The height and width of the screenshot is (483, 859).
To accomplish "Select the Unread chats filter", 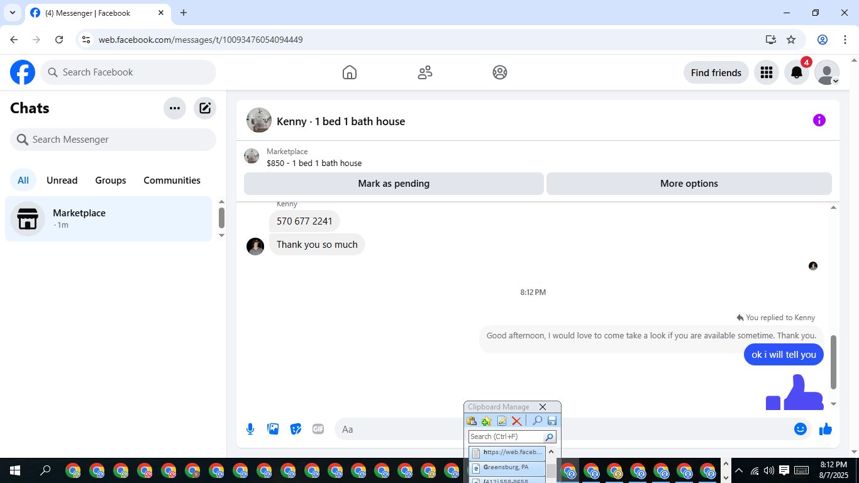I will click(x=62, y=180).
